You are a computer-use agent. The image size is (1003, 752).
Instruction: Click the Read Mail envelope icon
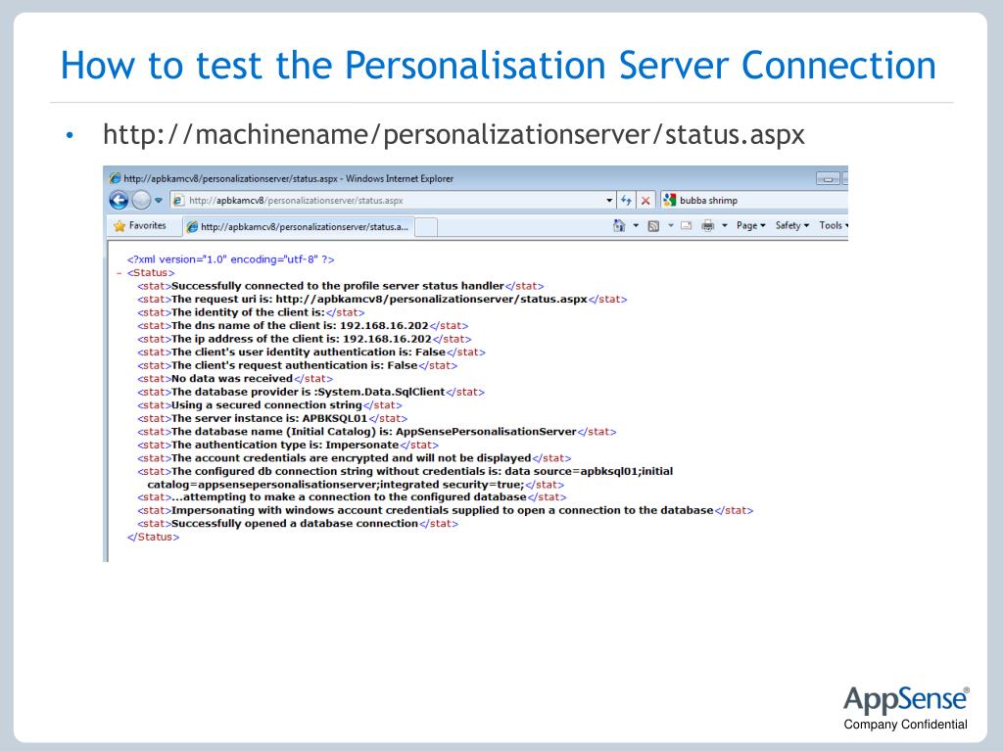point(686,225)
